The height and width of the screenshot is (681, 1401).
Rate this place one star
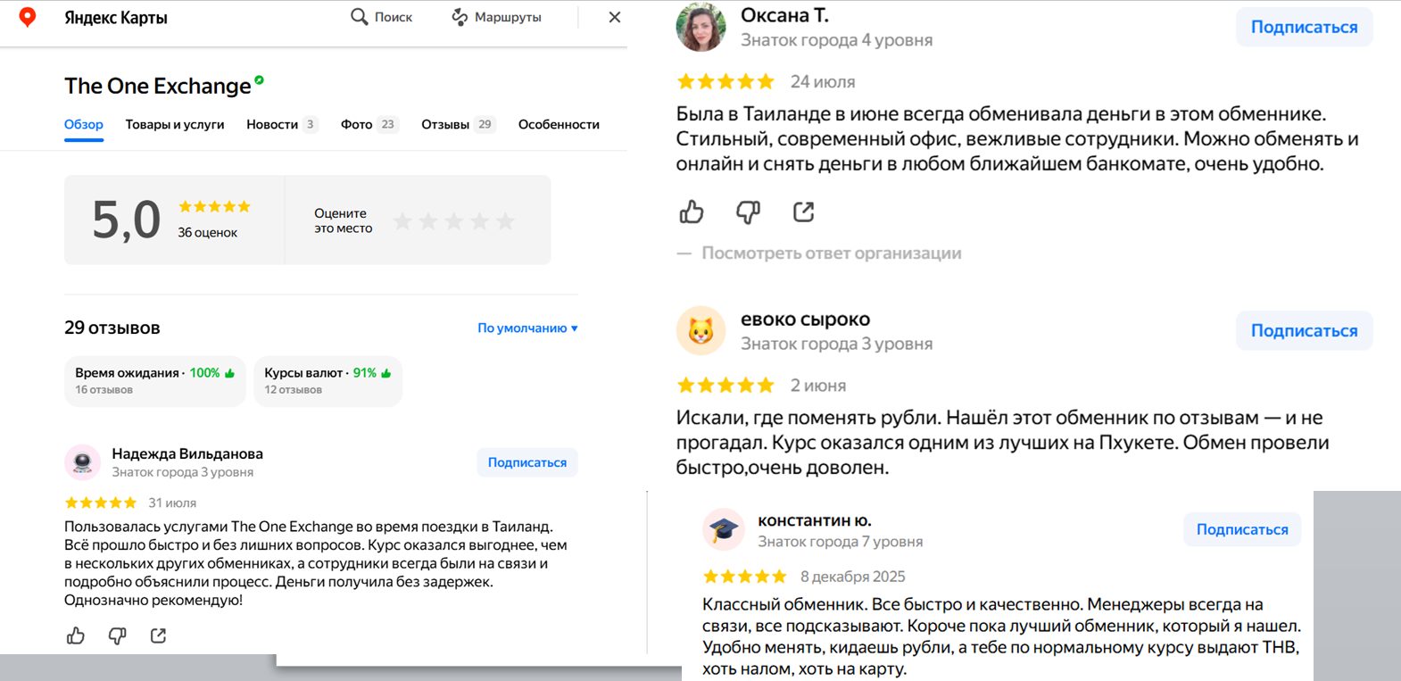point(402,220)
